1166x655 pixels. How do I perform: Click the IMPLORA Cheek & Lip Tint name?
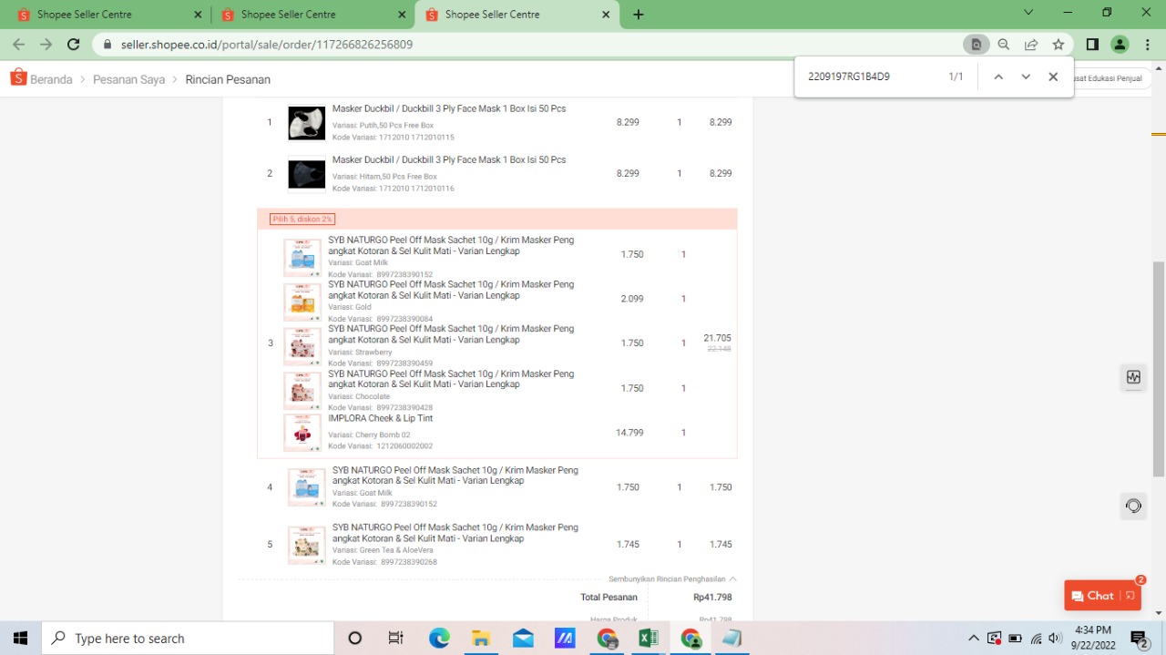tap(381, 418)
